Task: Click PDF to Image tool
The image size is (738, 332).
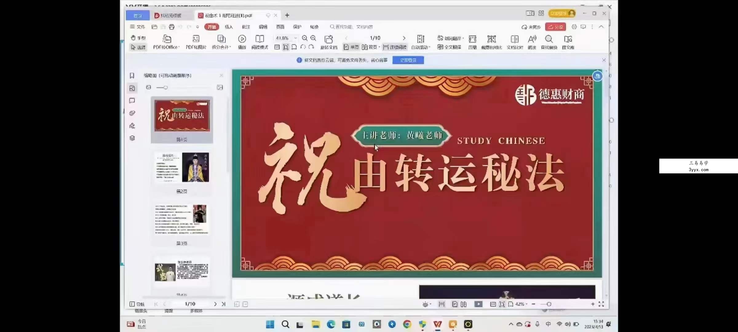Action: [x=196, y=42]
